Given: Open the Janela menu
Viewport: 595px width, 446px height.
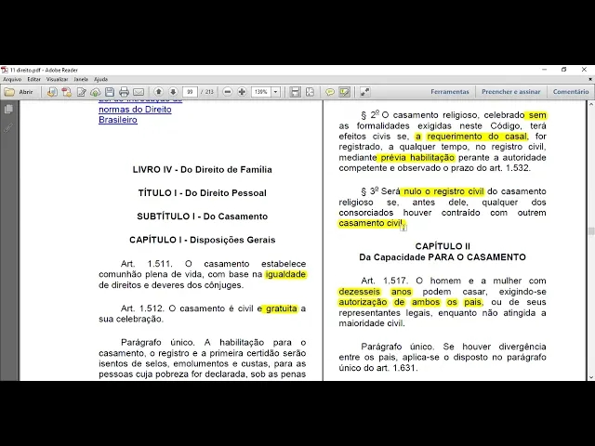Looking at the screenshot, I should (81, 79).
